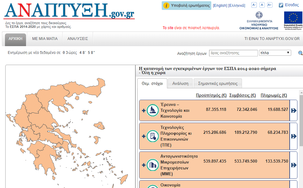
Task: Click contracts value 533.749.500
Action: (246, 161)
